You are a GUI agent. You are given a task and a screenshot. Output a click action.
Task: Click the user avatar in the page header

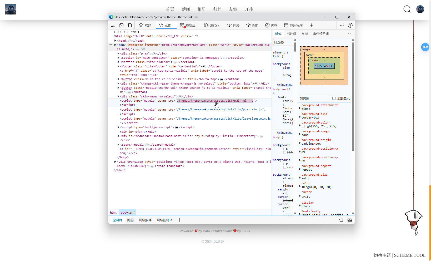coord(420,9)
